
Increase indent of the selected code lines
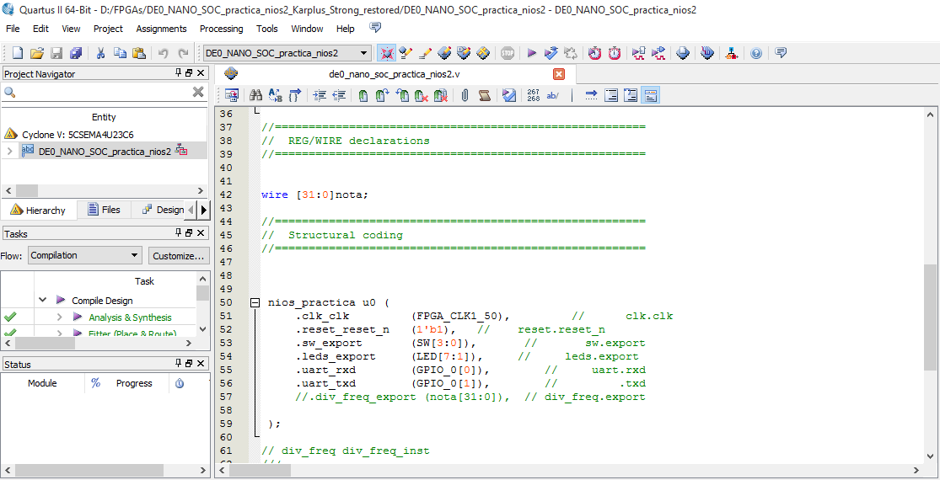pos(320,95)
